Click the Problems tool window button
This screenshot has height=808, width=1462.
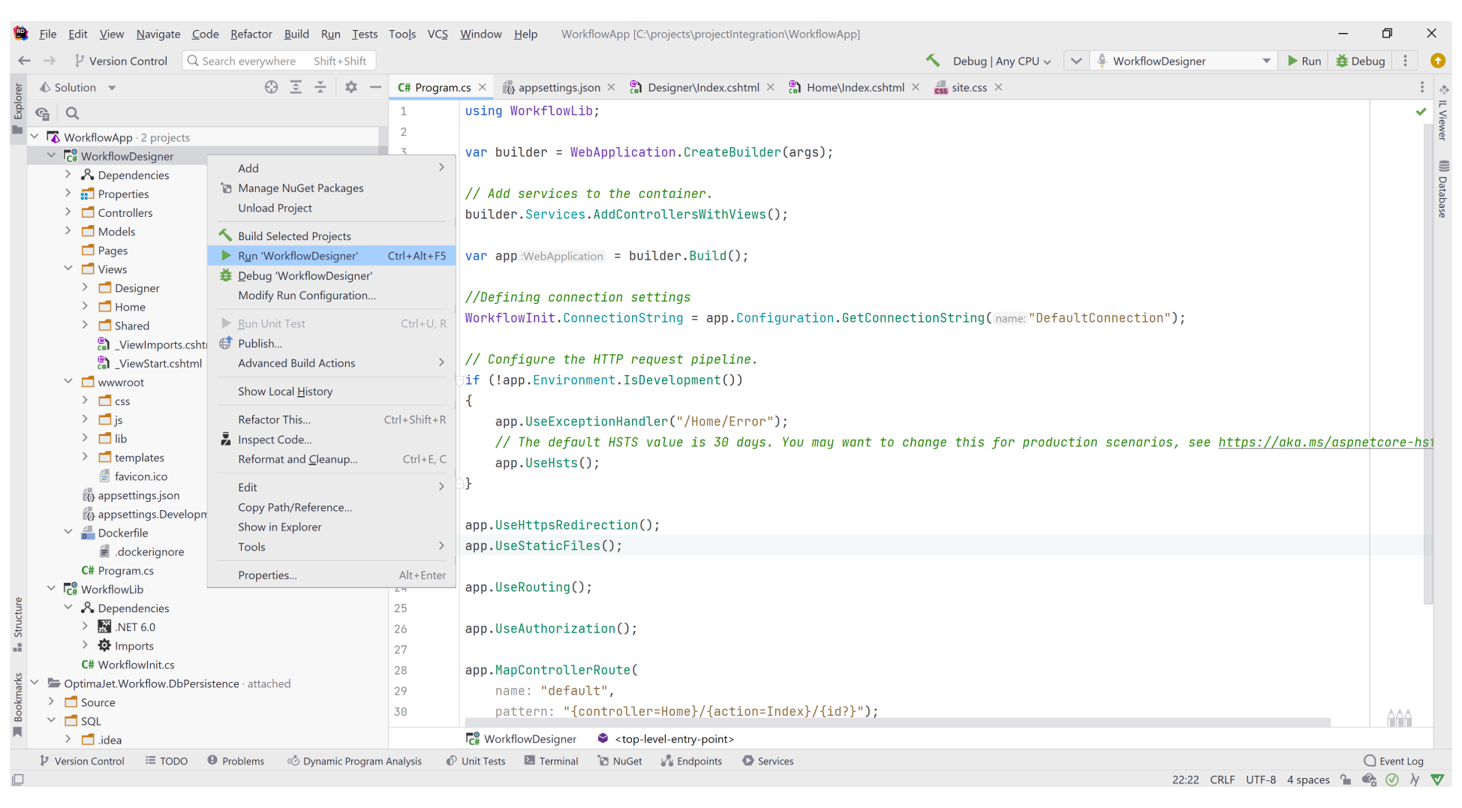tap(236, 761)
